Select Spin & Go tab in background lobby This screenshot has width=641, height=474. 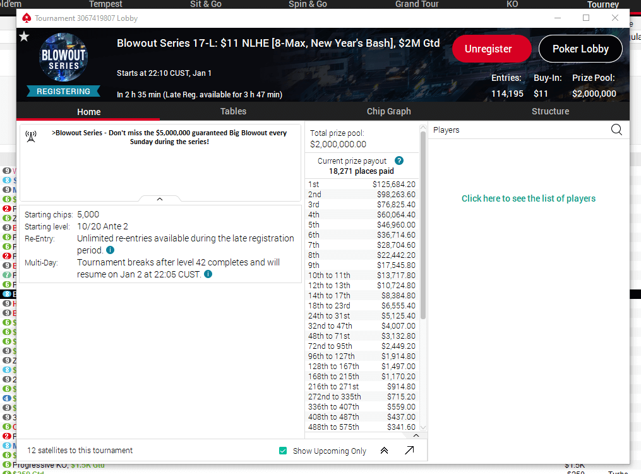pyautogui.click(x=308, y=4)
